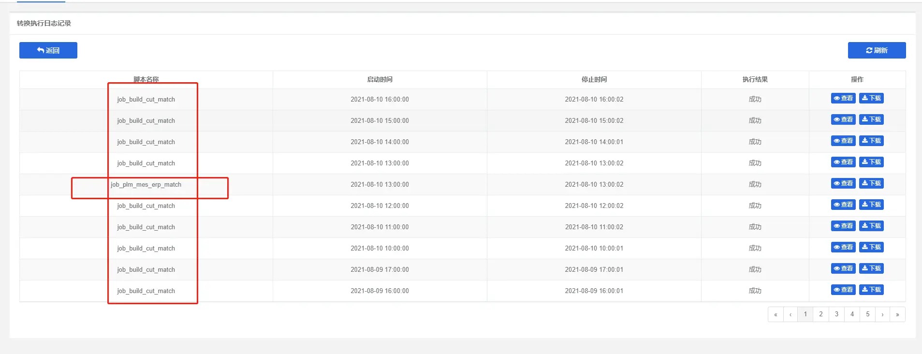Go to next page with › button
Viewport: 922px width, 354px height.
[x=882, y=314]
